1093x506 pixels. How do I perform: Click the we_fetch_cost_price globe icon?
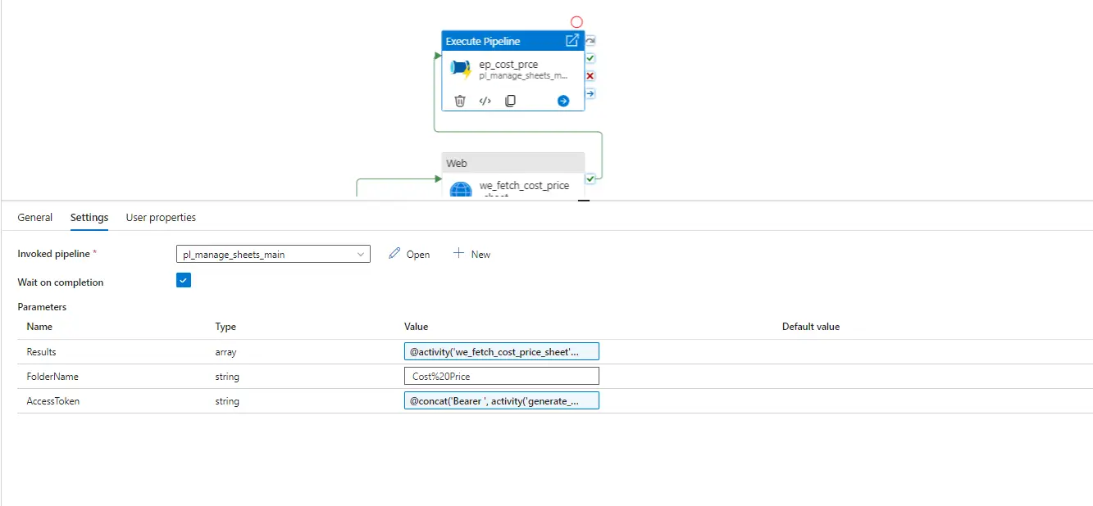(x=460, y=189)
